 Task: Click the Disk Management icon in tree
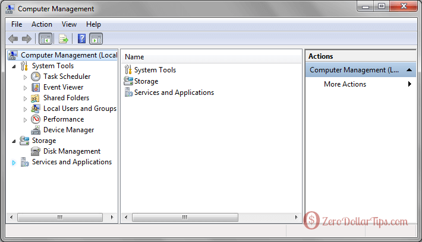coord(36,151)
